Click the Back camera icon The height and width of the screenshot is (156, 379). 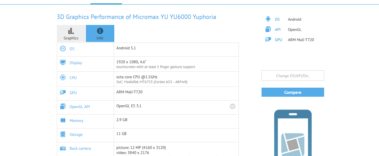(63, 148)
